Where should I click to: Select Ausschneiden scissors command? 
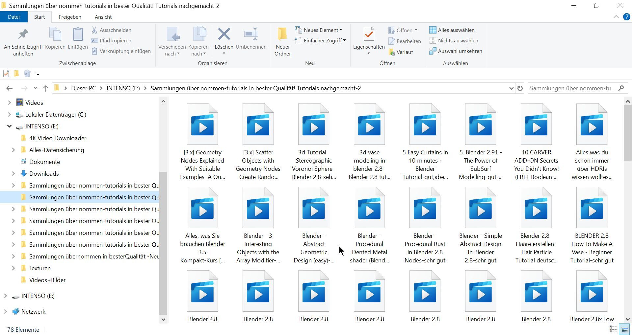pyautogui.click(x=112, y=30)
